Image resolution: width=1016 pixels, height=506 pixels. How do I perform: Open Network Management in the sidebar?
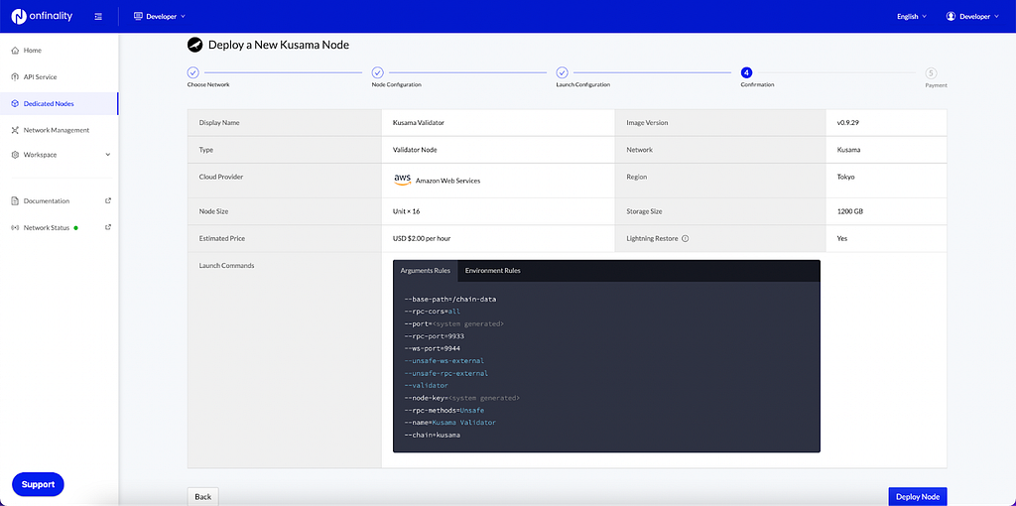coord(59,130)
